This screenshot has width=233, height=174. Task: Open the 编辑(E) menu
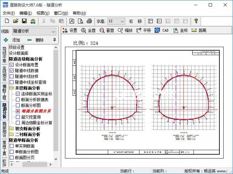26,13
